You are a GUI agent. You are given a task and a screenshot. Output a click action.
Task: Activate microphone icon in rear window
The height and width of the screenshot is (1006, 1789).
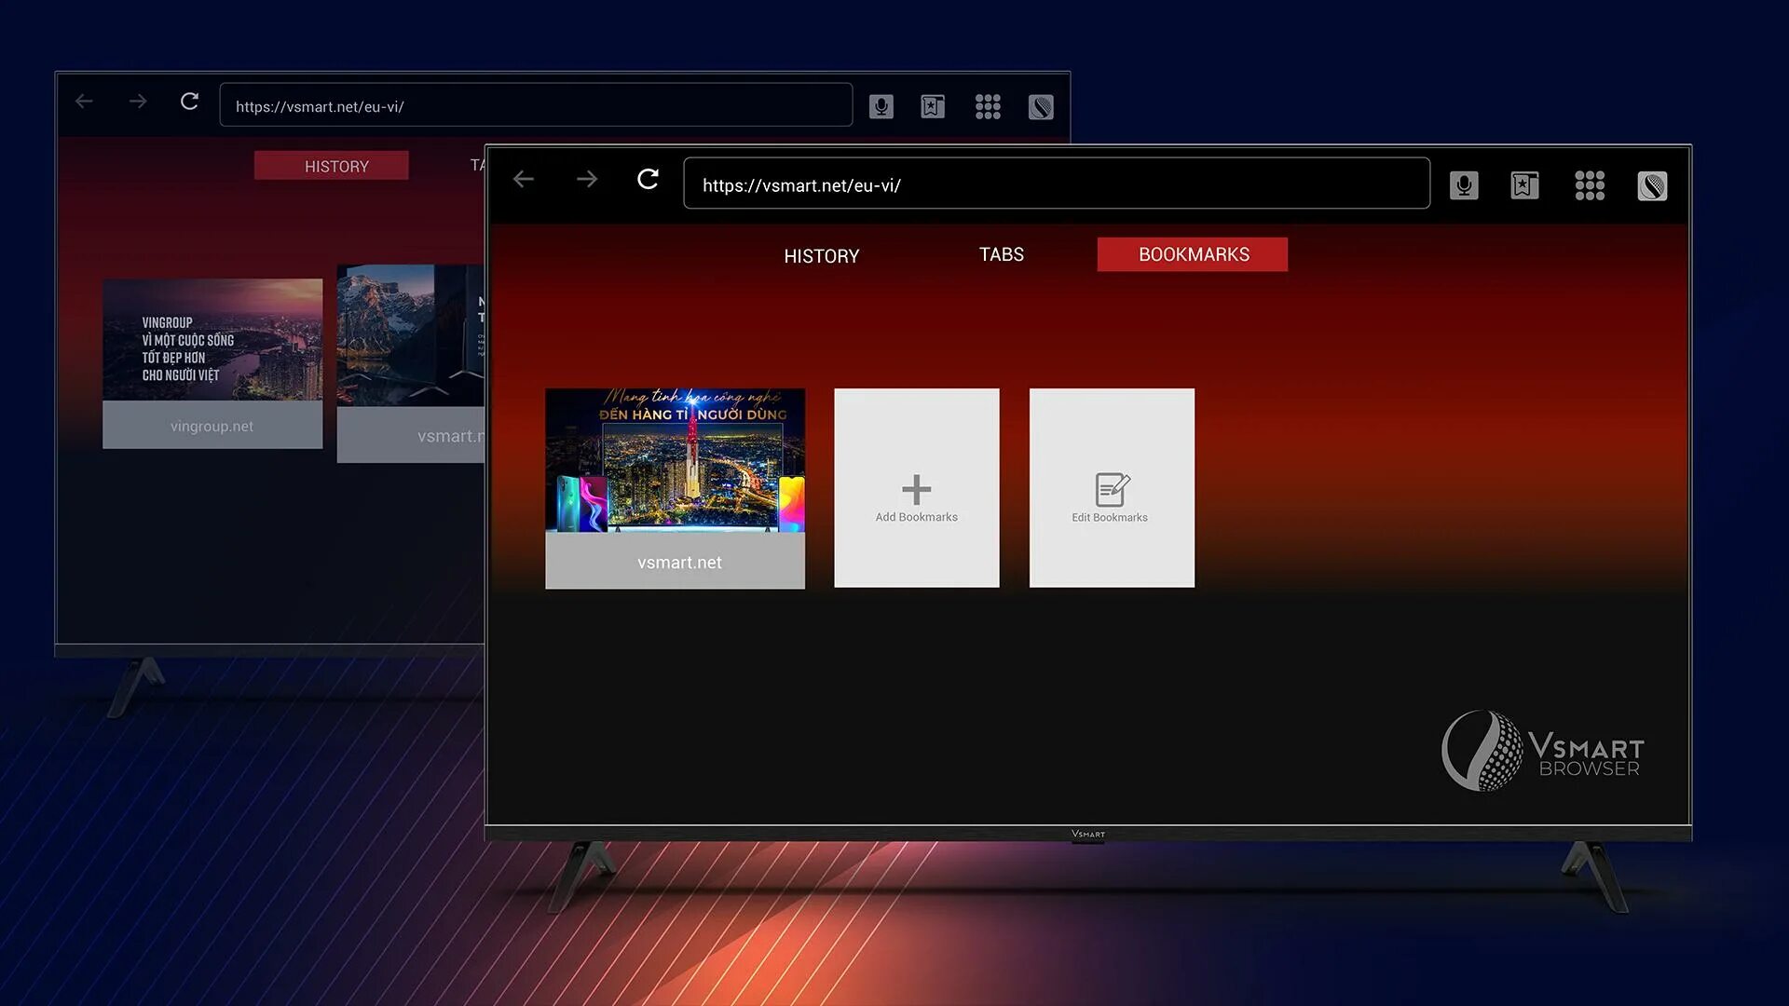click(881, 107)
